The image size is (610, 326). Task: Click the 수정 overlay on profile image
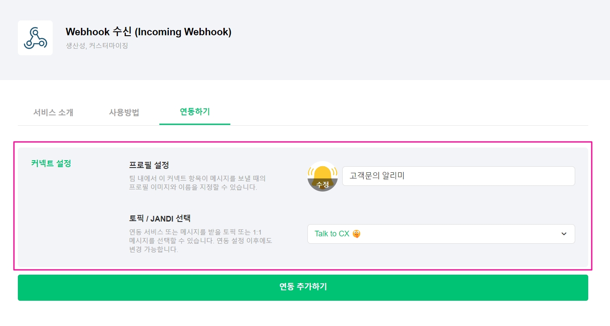pos(323,185)
